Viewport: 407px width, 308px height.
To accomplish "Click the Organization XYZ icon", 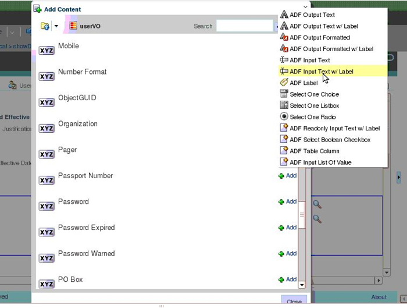I will click(x=47, y=129).
